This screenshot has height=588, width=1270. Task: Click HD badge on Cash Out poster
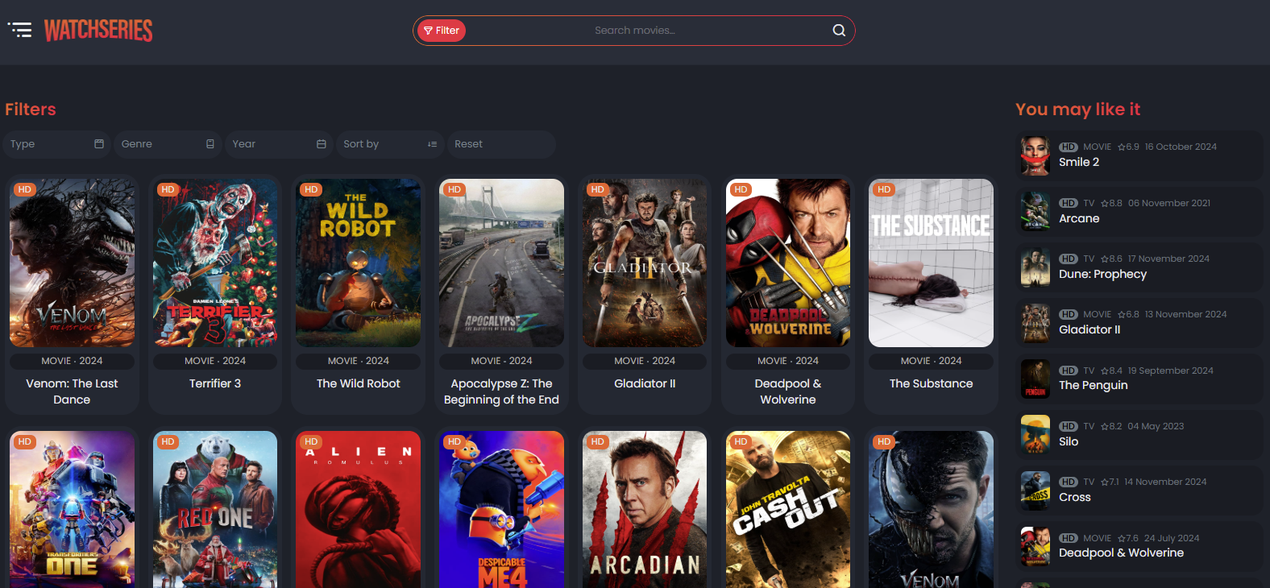[741, 442]
